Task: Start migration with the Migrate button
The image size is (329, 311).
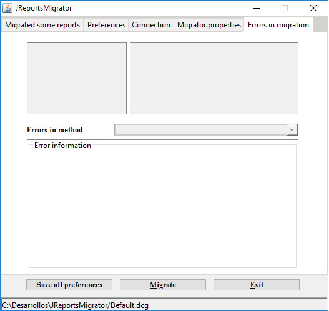Action: [163, 285]
